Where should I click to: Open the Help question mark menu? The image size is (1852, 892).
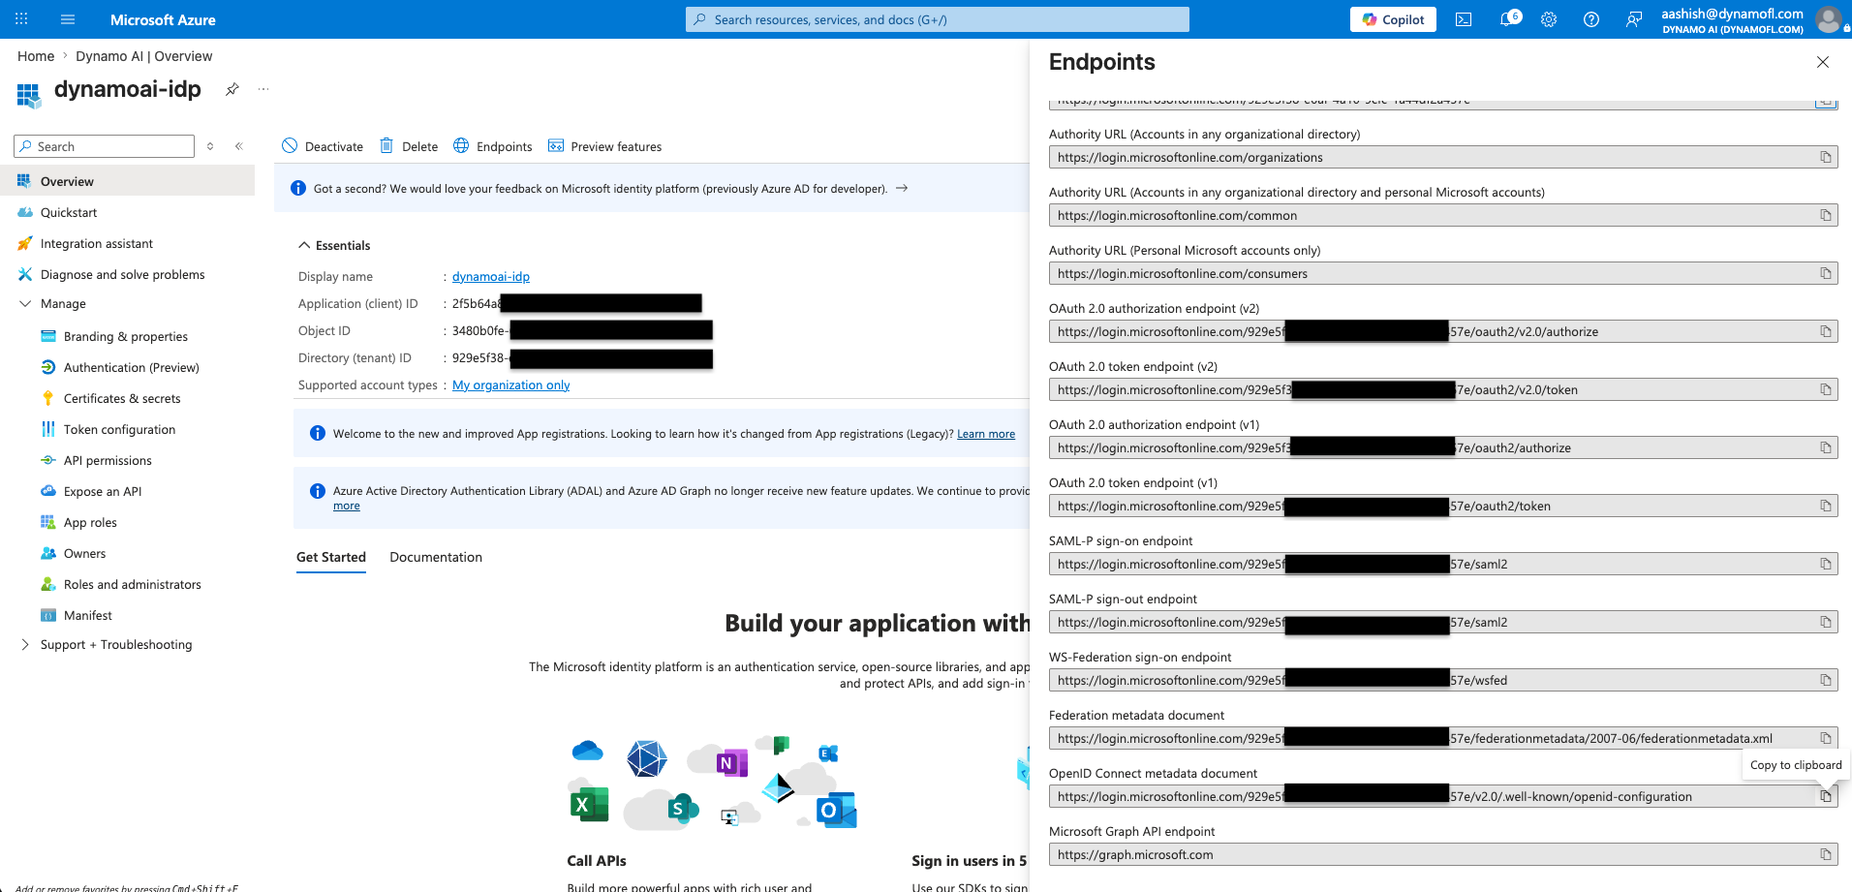click(x=1591, y=19)
